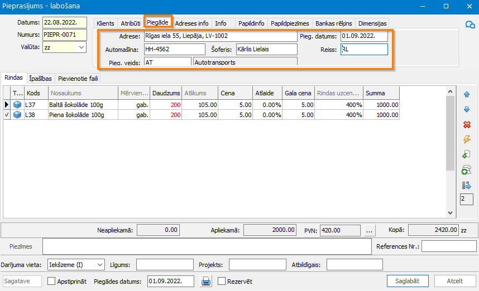The image size is (479, 291).
Task: Select the checkmarked L38 row marker
Action: point(7,115)
